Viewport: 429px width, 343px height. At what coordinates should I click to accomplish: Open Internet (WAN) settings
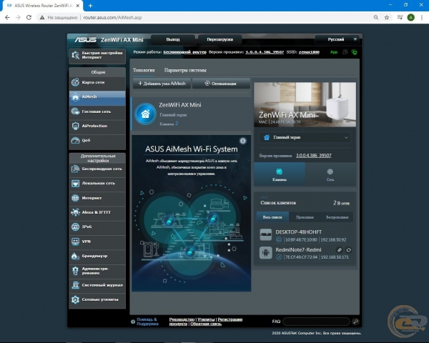point(97,198)
